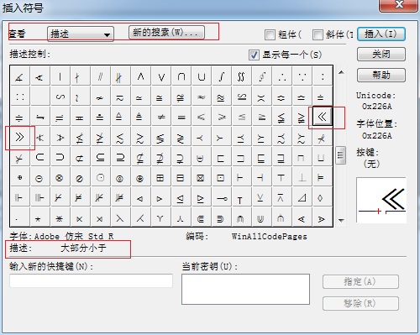This screenshot has height=335, width=420.
Task: Open the 描述 view dropdown
Action: click(81, 34)
